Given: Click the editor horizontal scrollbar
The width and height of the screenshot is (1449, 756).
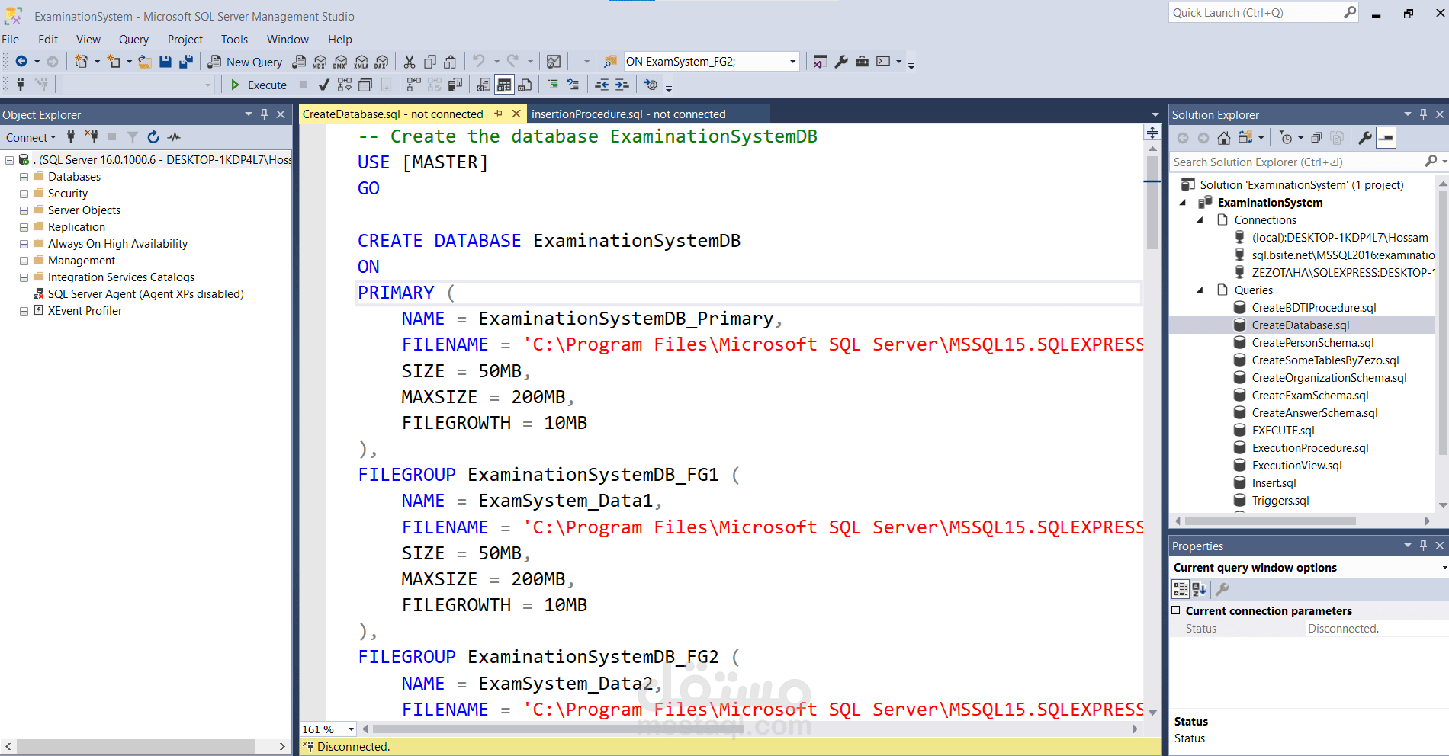Looking at the screenshot, I should coord(748,729).
